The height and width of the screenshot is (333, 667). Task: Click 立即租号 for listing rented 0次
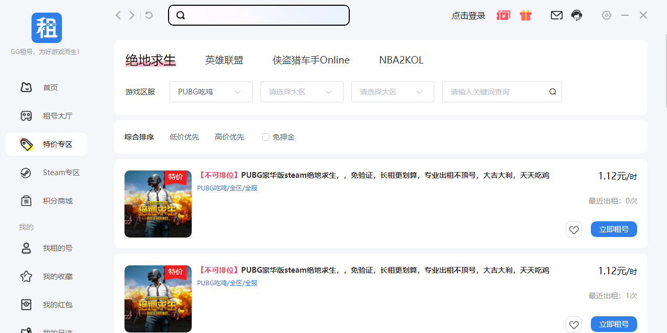614,229
